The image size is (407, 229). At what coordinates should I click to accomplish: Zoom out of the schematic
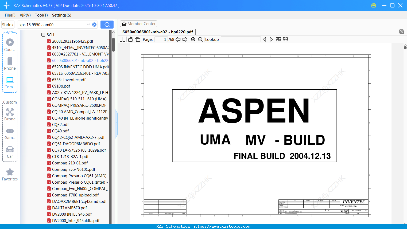(x=200, y=40)
